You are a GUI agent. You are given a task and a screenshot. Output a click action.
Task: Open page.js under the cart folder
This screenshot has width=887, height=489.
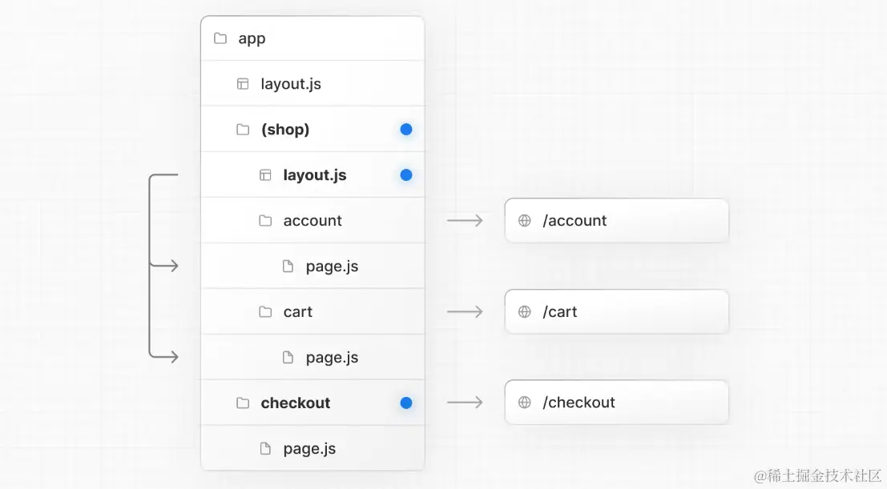coord(332,358)
